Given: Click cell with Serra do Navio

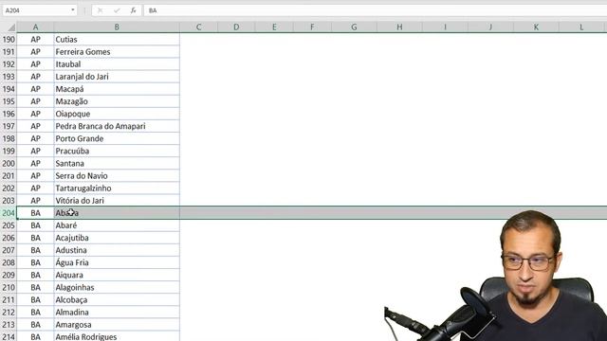Looking at the screenshot, I should pyautogui.click(x=117, y=175).
